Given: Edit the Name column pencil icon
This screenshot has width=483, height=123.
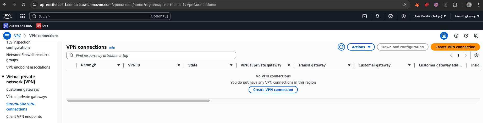Looking at the screenshot, I should pos(94,65).
